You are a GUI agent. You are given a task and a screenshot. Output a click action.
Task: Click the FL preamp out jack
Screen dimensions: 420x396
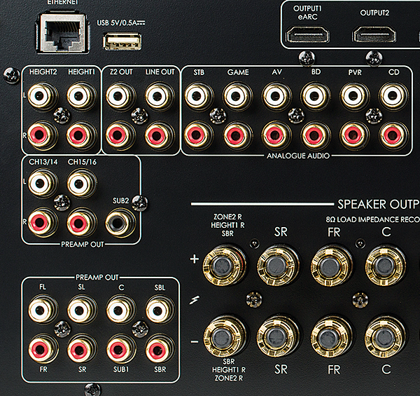pyautogui.click(x=43, y=310)
